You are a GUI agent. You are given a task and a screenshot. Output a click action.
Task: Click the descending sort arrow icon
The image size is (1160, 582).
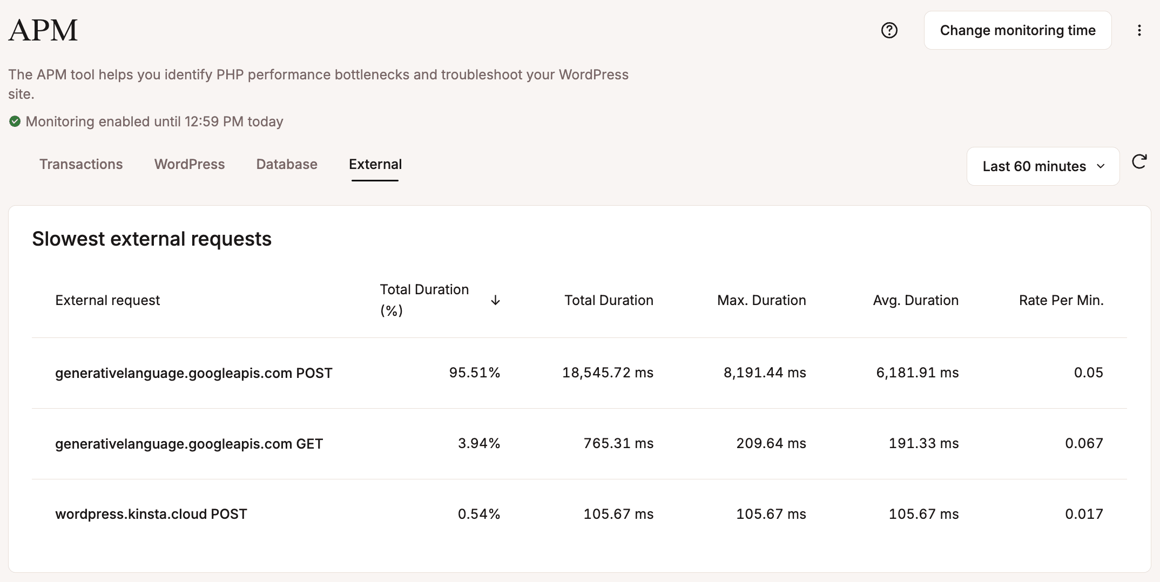[495, 300]
